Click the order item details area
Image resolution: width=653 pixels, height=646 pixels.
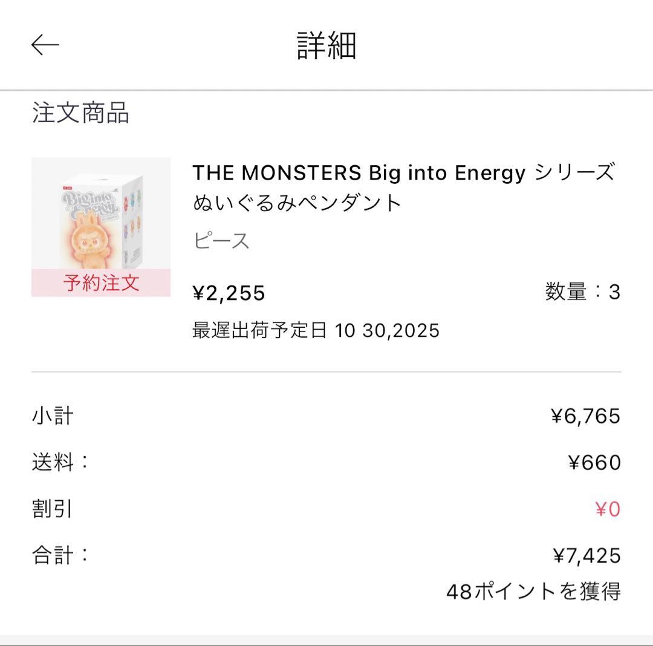click(326, 254)
